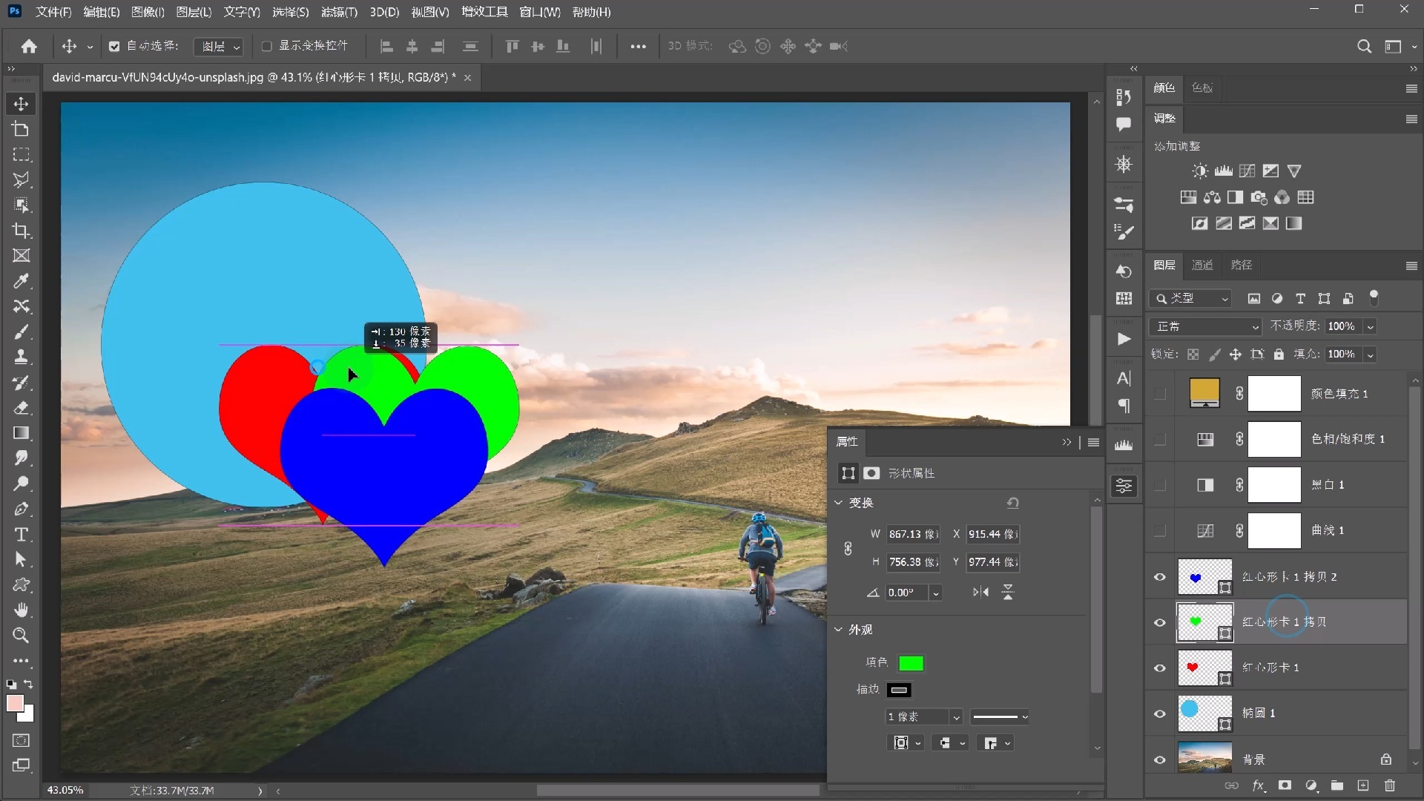Click the green fill color swatch

click(911, 663)
